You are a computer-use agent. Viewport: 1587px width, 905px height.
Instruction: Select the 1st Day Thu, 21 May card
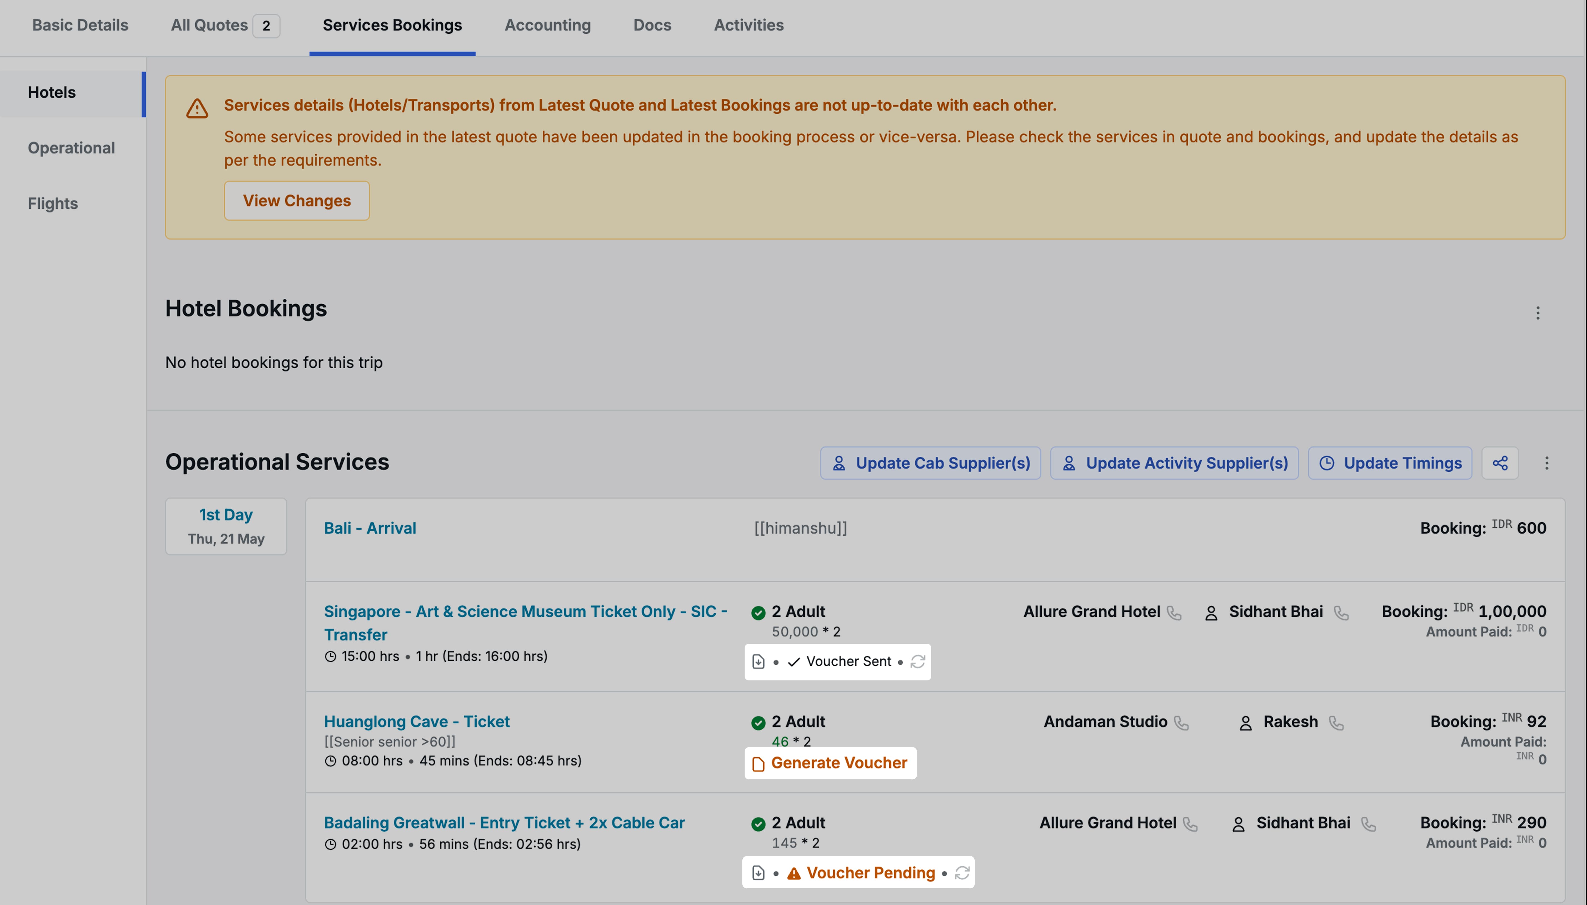click(226, 526)
